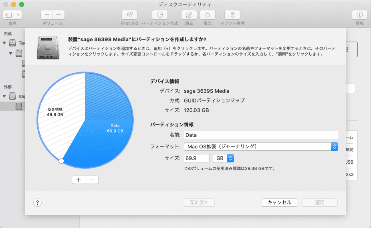Click the add volume plus toolbar button
The height and width of the screenshot is (228, 371).
(x=47, y=15)
